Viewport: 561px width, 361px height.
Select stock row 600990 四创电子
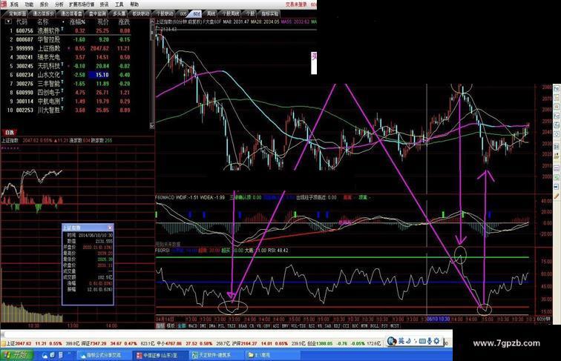click(69, 93)
